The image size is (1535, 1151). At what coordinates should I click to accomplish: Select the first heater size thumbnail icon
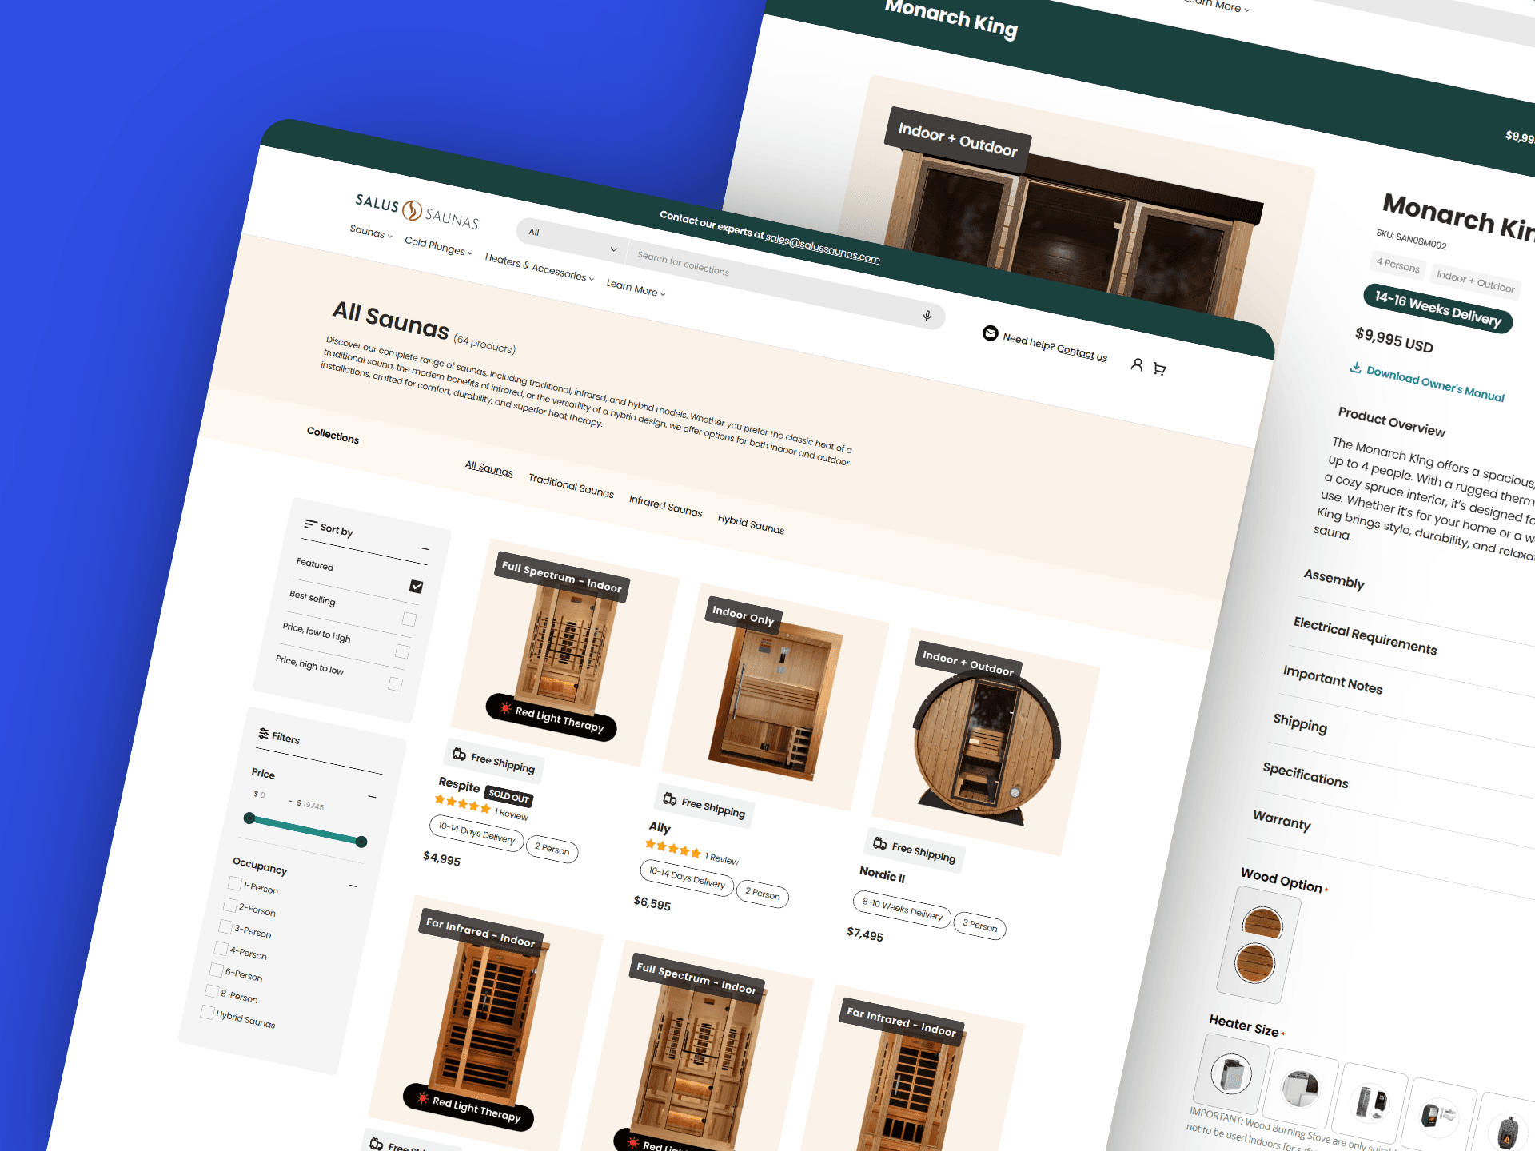1230,1073
